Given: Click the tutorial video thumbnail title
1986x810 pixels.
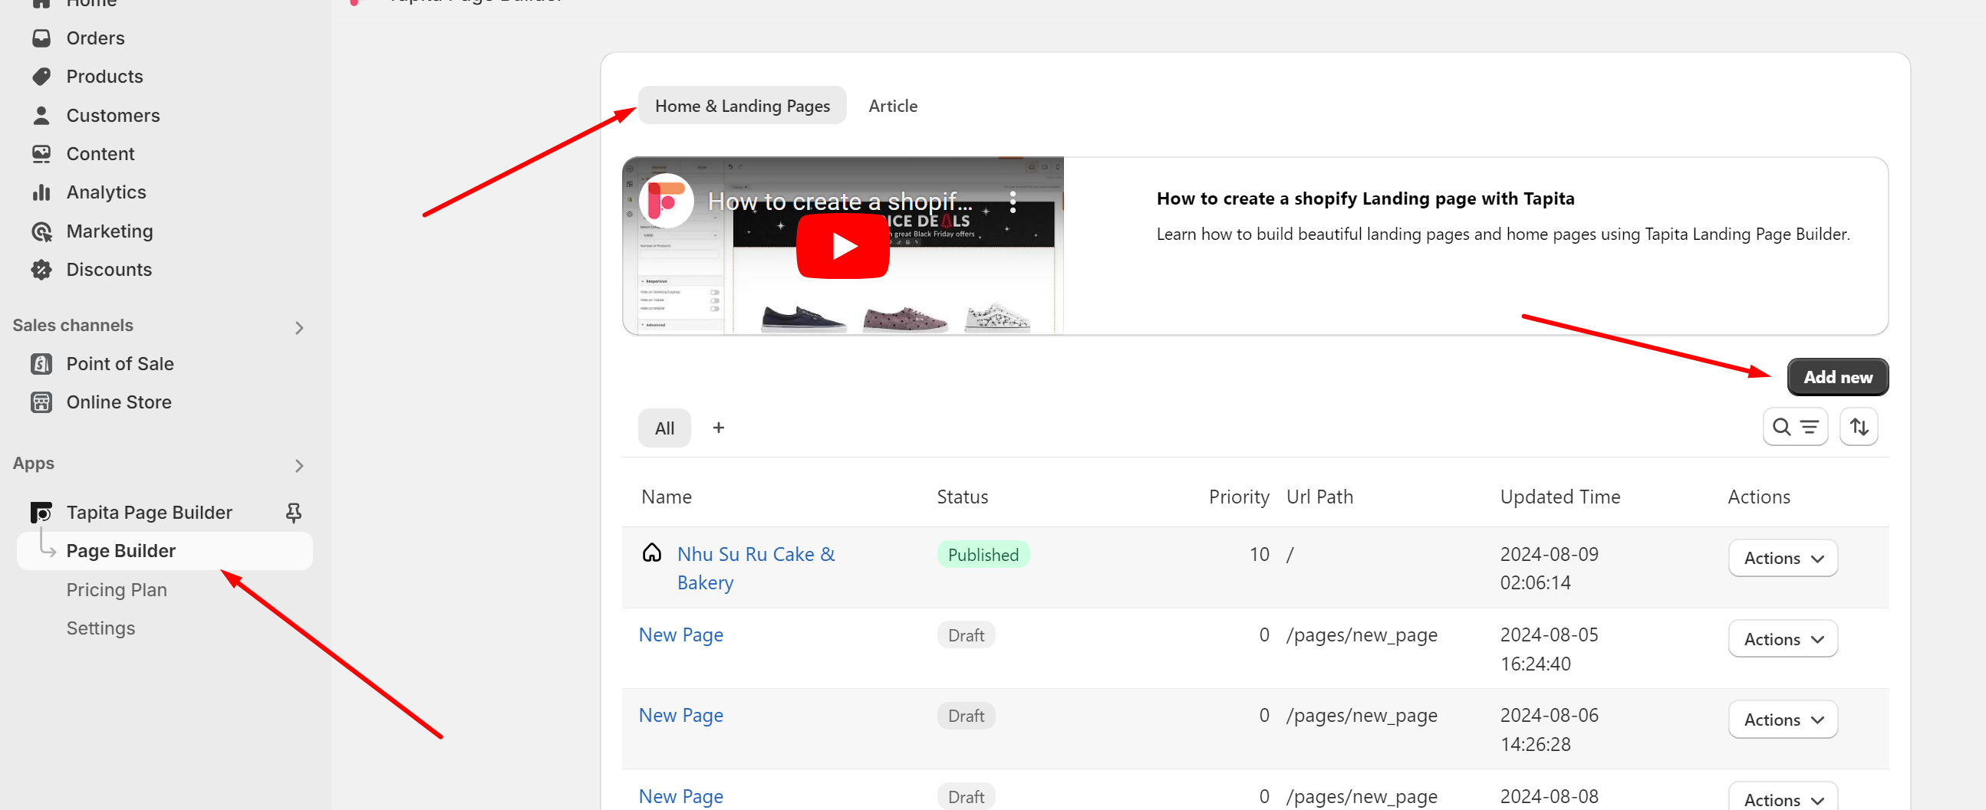Looking at the screenshot, I should (839, 201).
